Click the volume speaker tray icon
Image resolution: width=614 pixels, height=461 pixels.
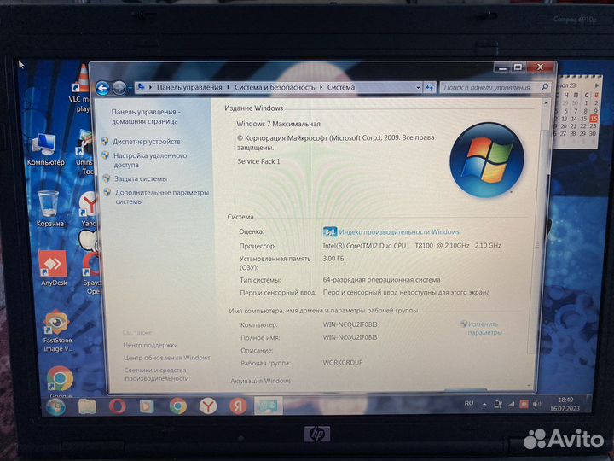click(537, 404)
